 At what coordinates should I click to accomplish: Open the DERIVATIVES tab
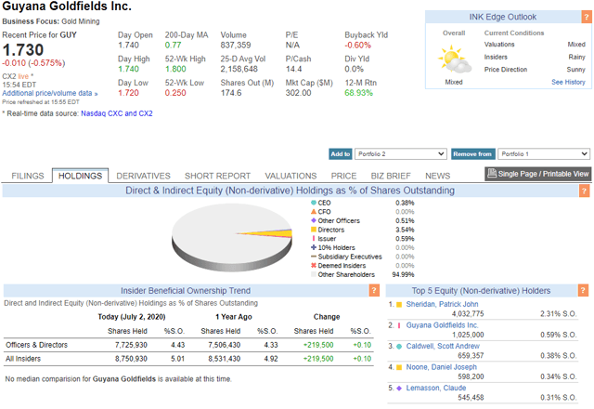point(143,176)
